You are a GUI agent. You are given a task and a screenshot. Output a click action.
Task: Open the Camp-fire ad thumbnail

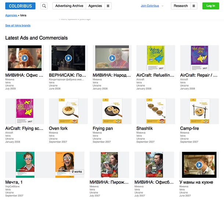tap(199, 111)
